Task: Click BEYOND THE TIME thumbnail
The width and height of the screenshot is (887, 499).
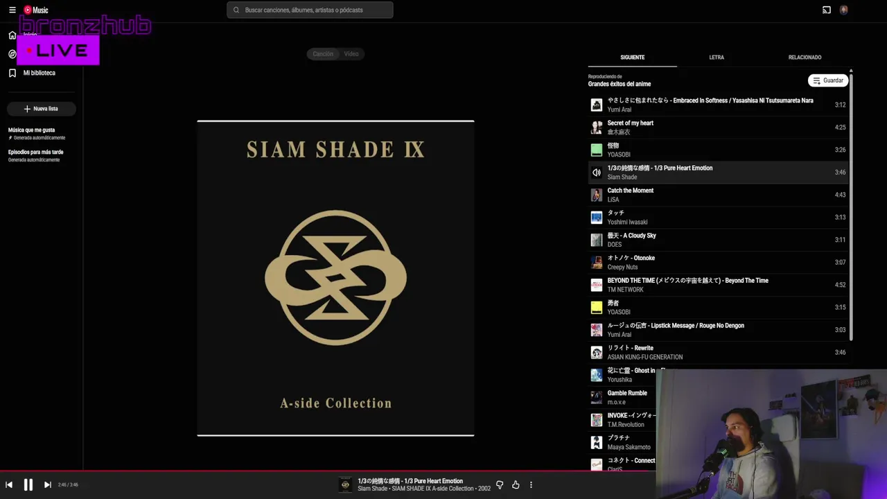Action: 597,285
